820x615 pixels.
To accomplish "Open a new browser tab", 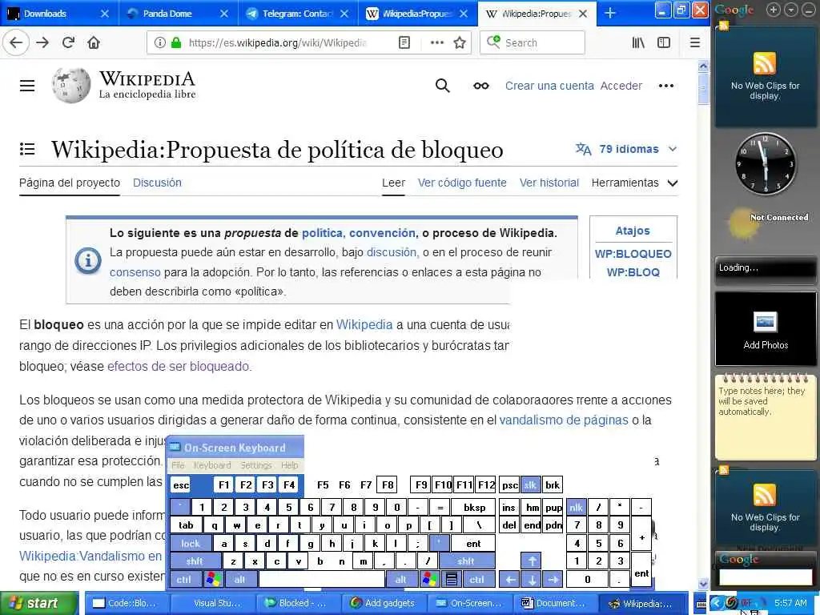I will click(609, 13).
